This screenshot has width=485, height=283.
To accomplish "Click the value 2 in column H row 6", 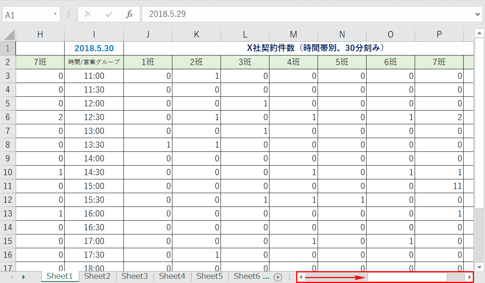I will pyautogui.click(x=40, y=117).
